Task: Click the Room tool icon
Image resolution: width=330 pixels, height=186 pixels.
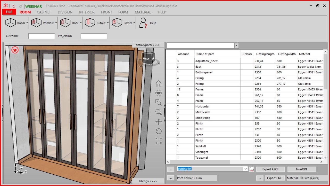Action: pos(11,23)
